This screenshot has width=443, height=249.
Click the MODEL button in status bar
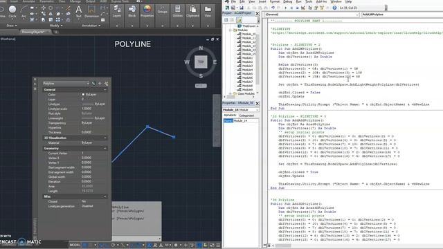(75, 245)
